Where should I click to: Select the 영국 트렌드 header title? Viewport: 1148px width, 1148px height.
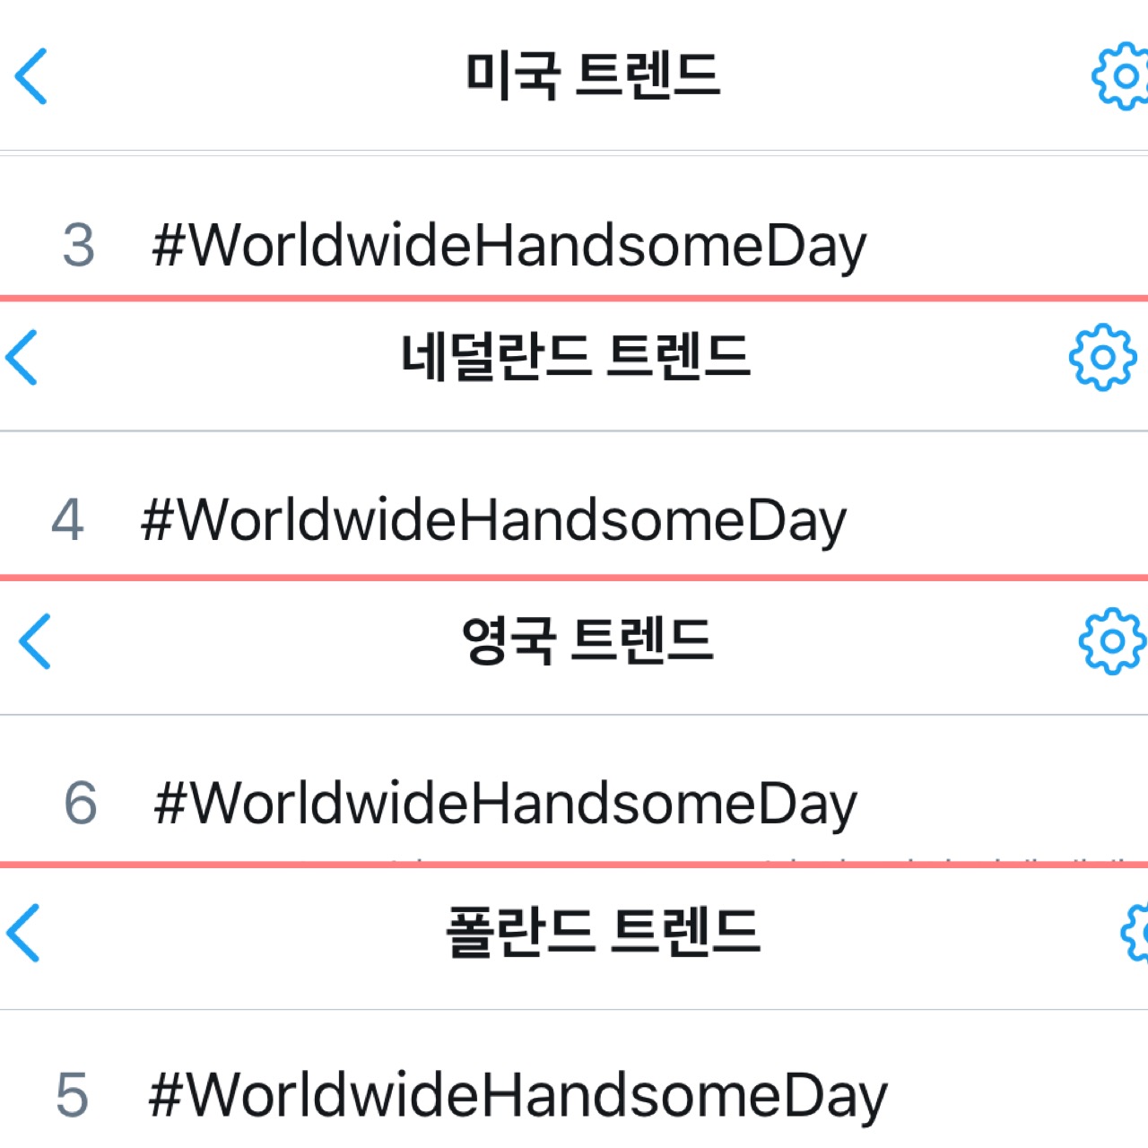tap(587, 640)
